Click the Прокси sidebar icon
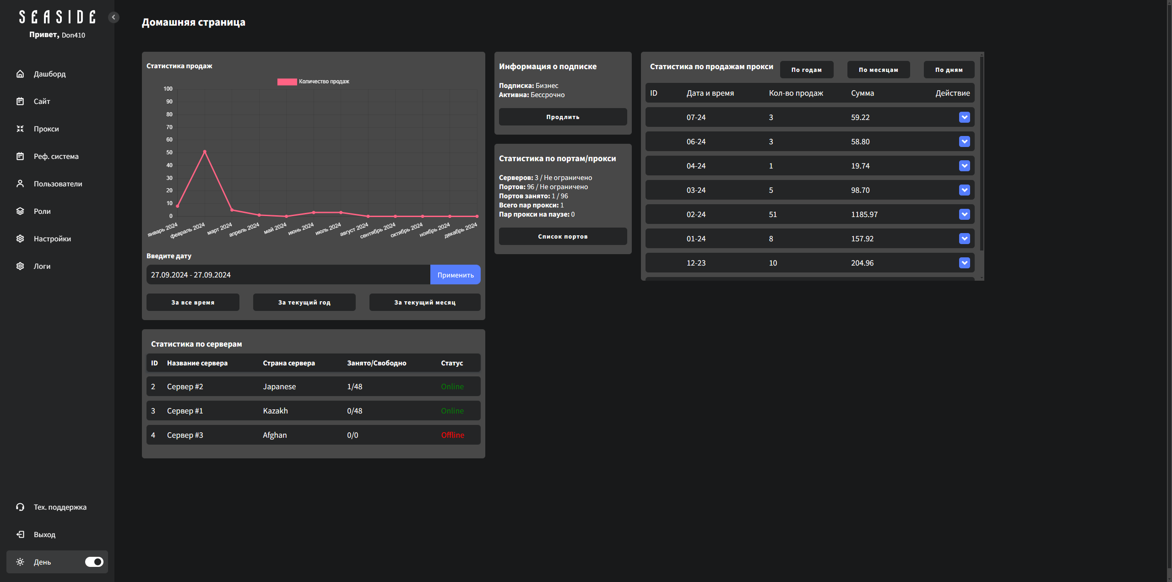 (20, 129)
